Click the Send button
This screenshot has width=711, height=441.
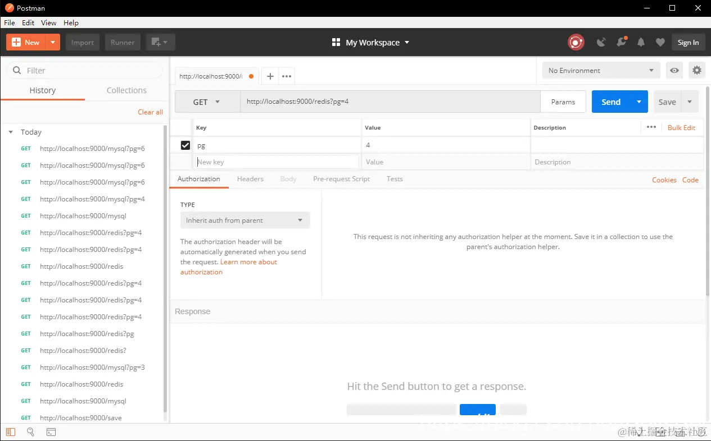(611, 102)
